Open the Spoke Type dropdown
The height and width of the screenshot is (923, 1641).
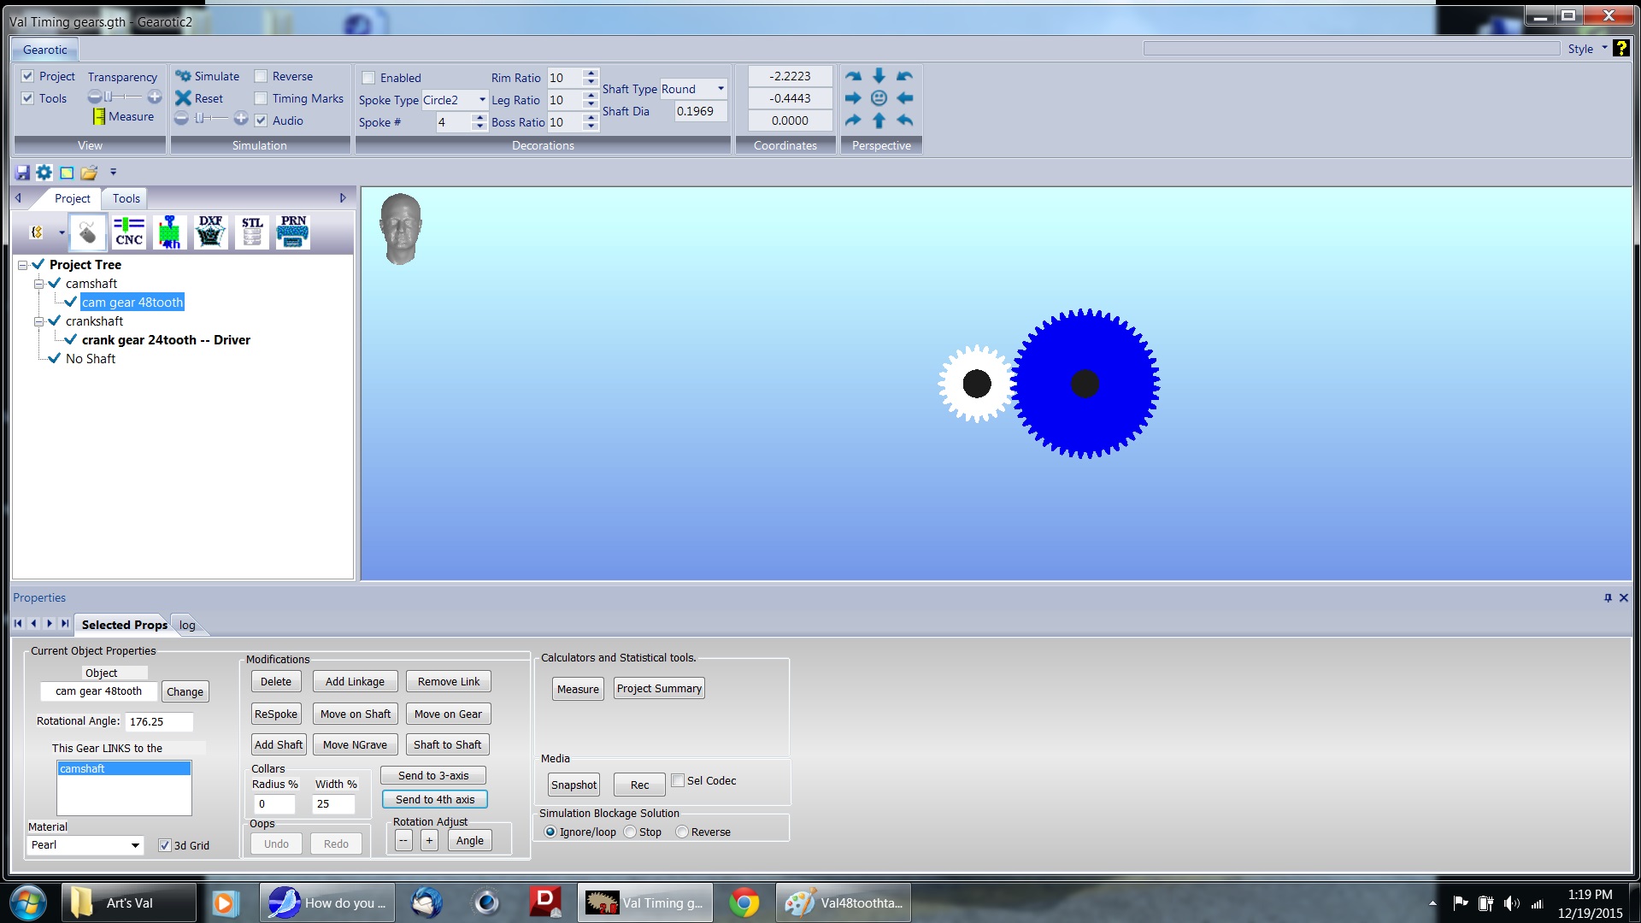click(482, 100)
